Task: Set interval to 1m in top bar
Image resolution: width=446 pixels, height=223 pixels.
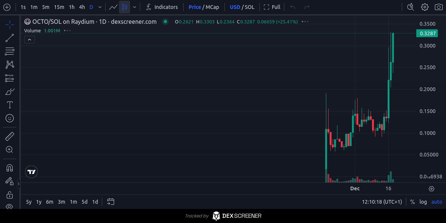Action: click(x=34, y=7)
